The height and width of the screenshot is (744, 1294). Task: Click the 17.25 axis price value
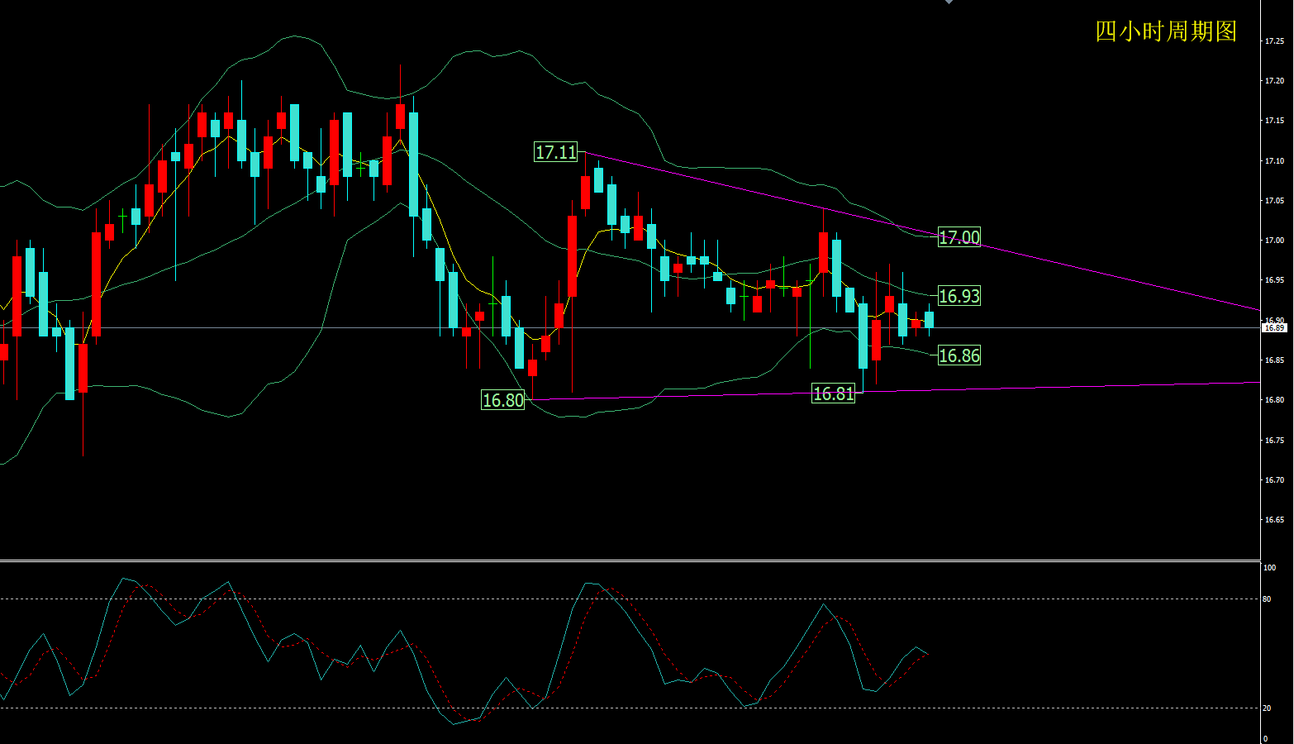pyautogui.click(x=1274, y=41)
